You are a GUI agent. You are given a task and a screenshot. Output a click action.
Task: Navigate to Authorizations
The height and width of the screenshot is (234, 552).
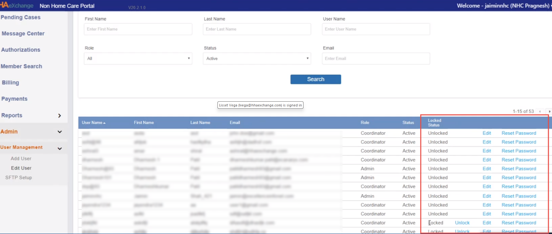pyautogui.click(x=21, y=50)
